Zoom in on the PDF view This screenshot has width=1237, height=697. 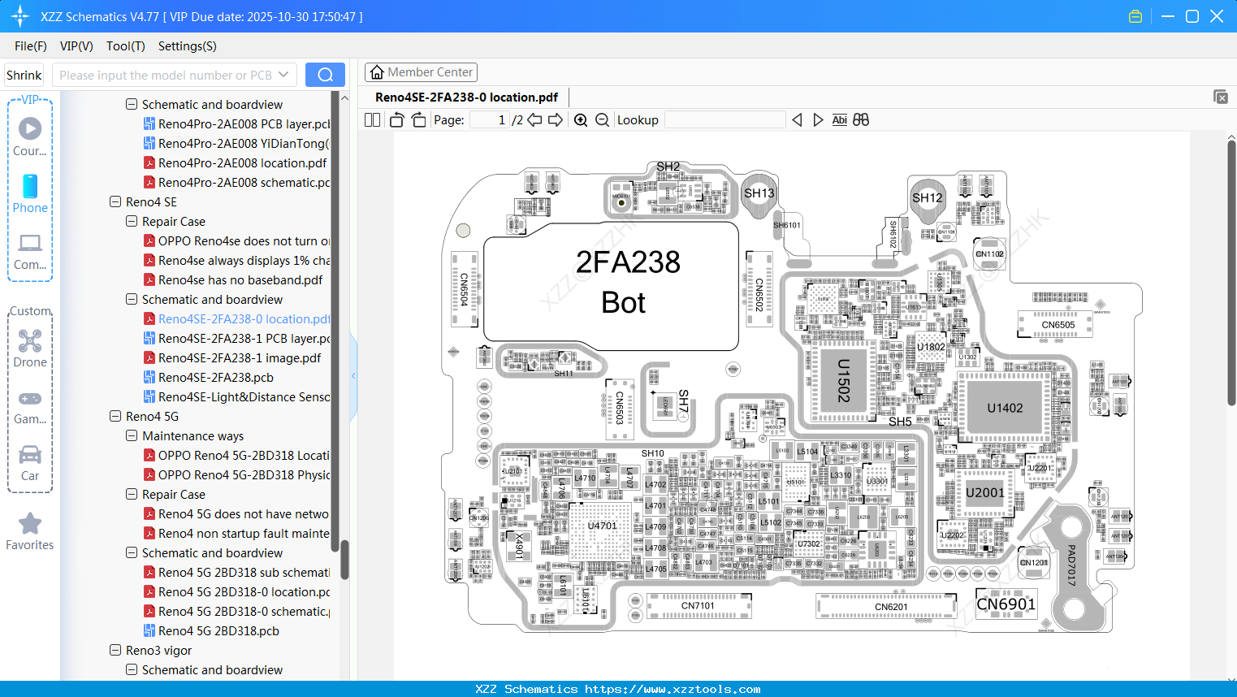[x=582, y=119]
